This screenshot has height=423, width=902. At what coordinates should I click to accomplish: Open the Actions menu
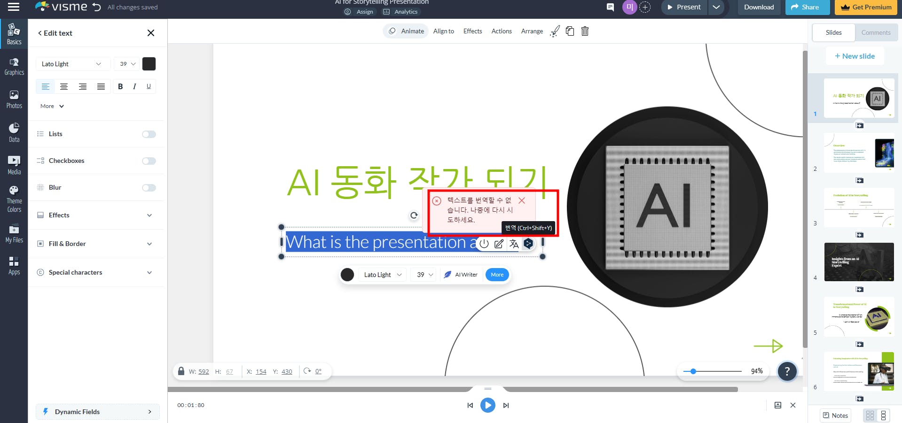[502, 31]
